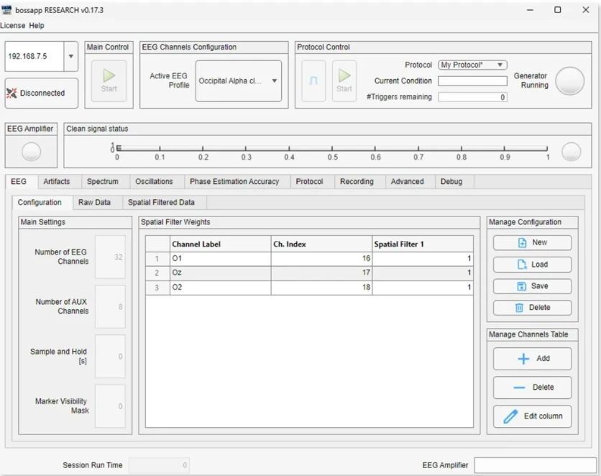Screen dimensions: 601x476
Task: Click the Main Control Start play icon
Action: 108,75
